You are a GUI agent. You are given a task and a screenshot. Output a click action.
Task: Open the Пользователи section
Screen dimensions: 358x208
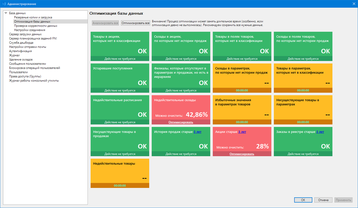point(18,72)
